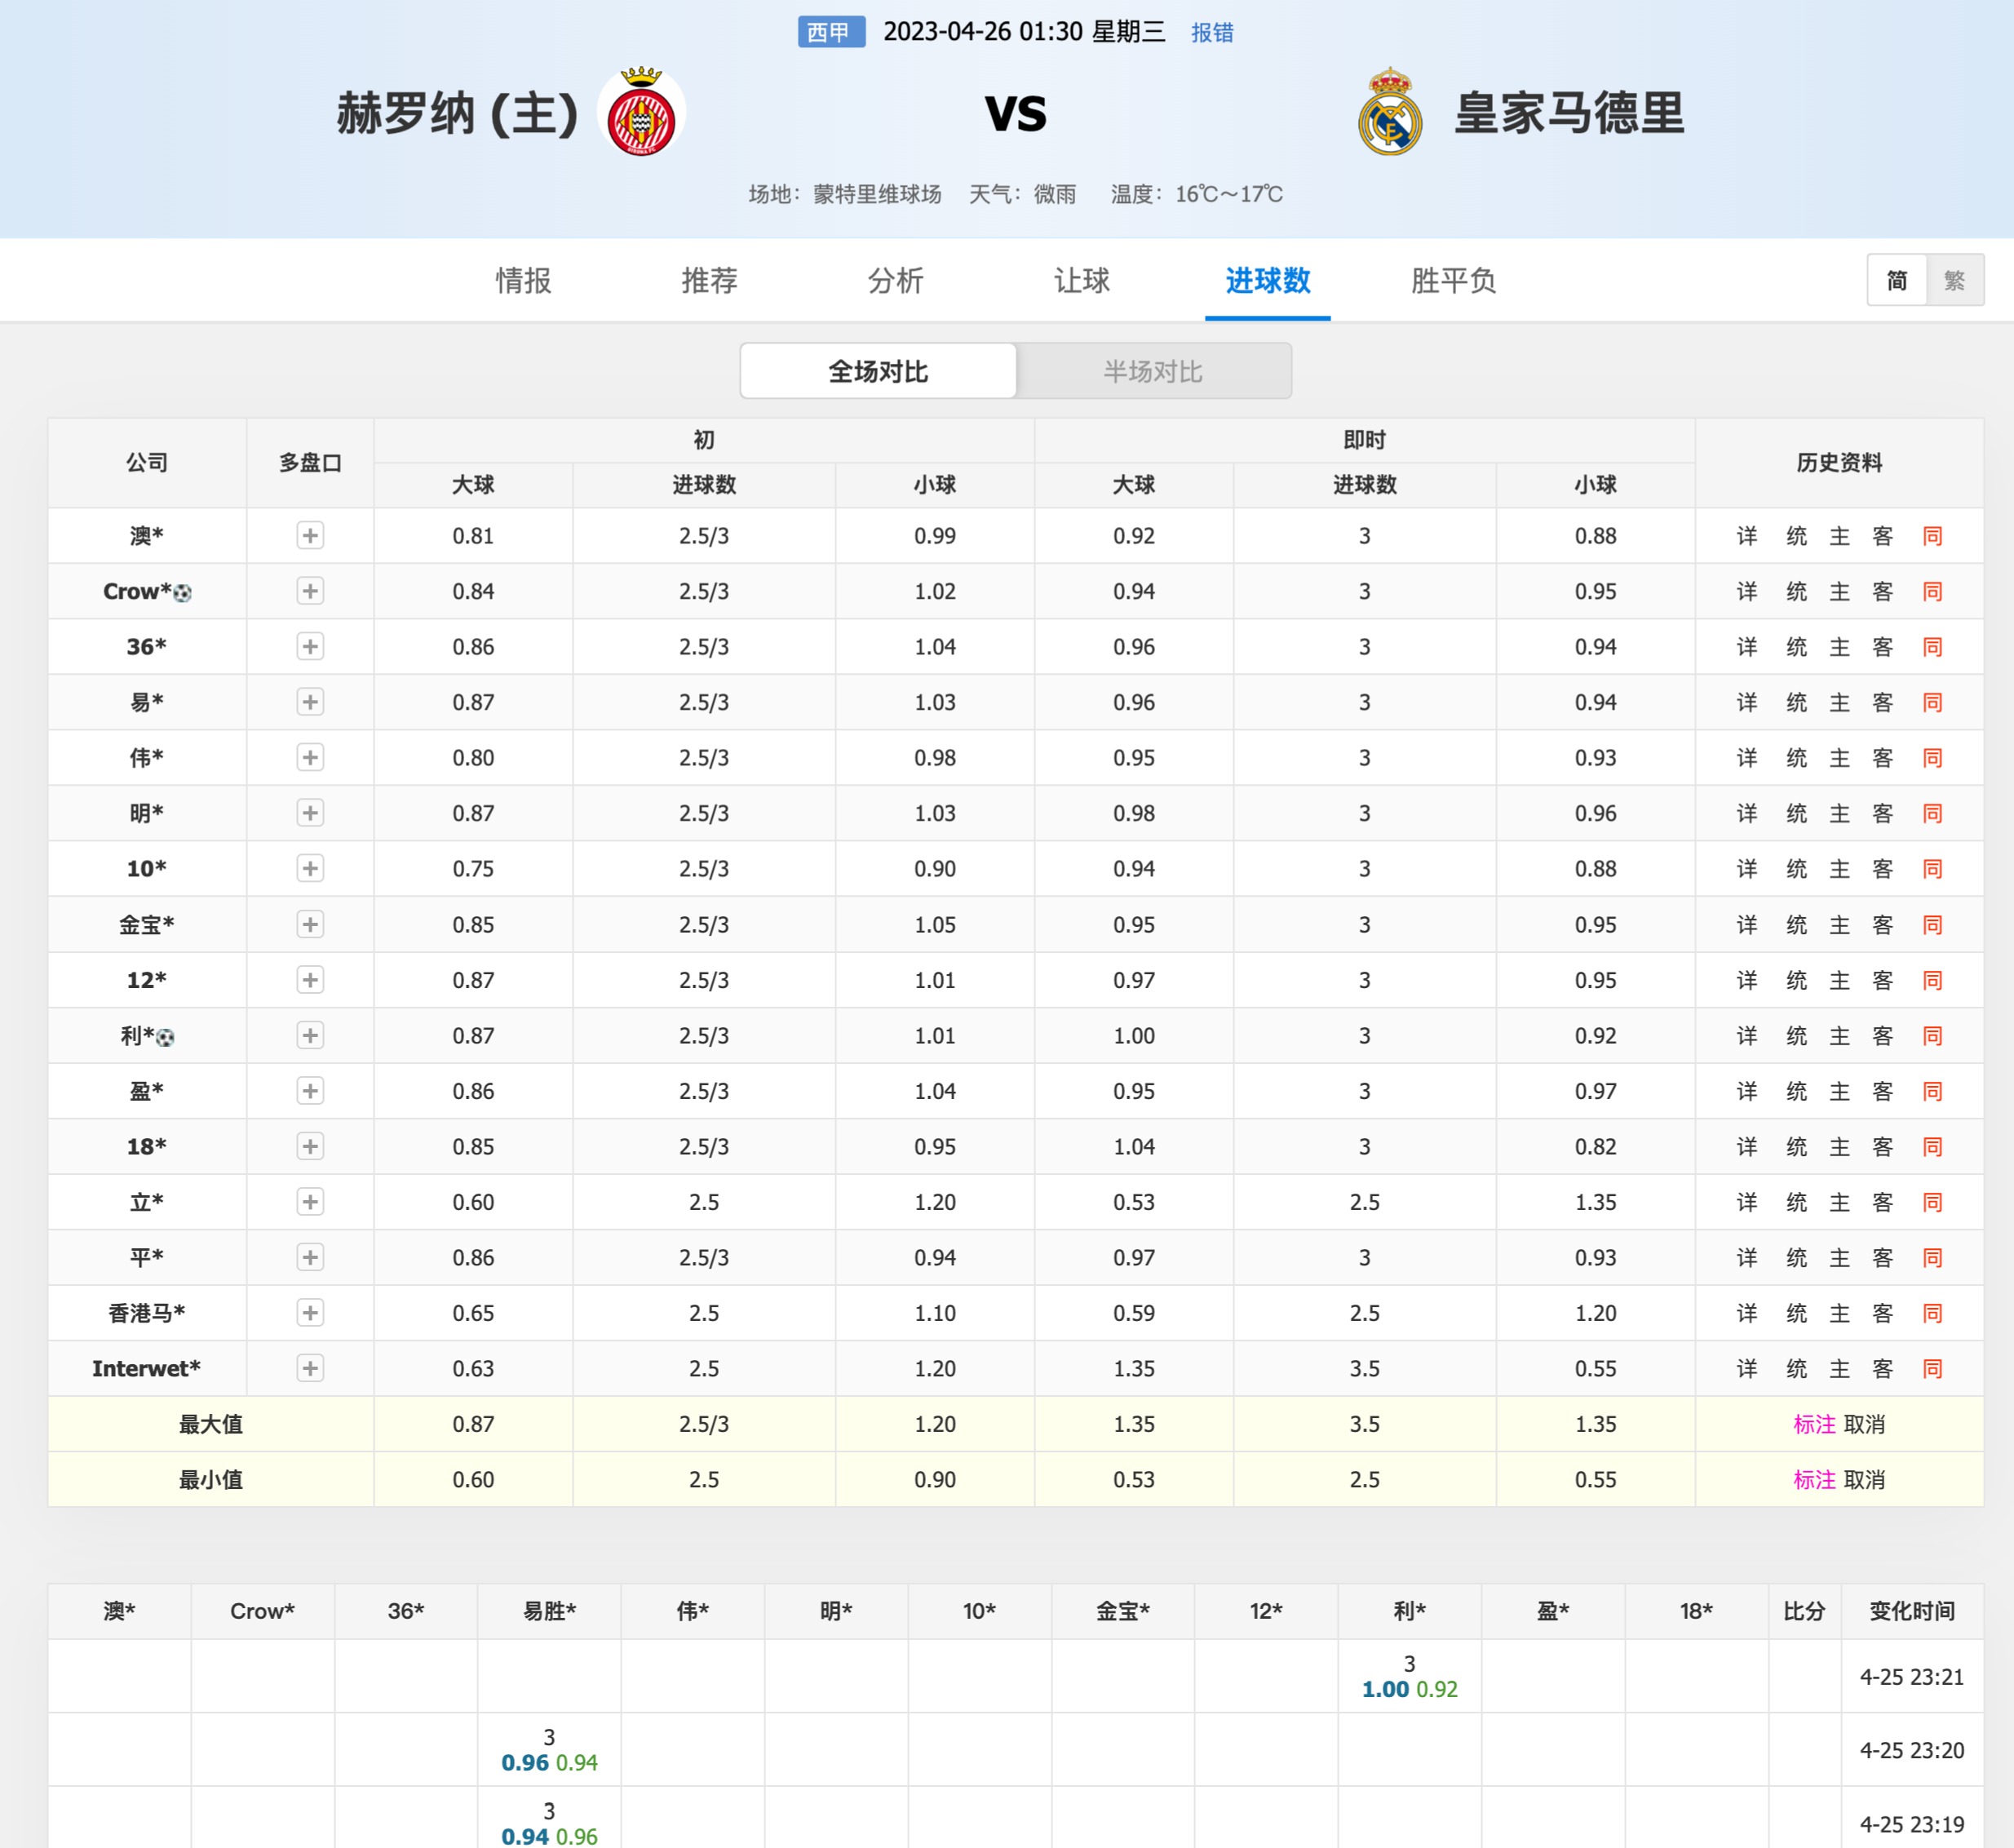Open the 推荐 tab

(709, 281)
